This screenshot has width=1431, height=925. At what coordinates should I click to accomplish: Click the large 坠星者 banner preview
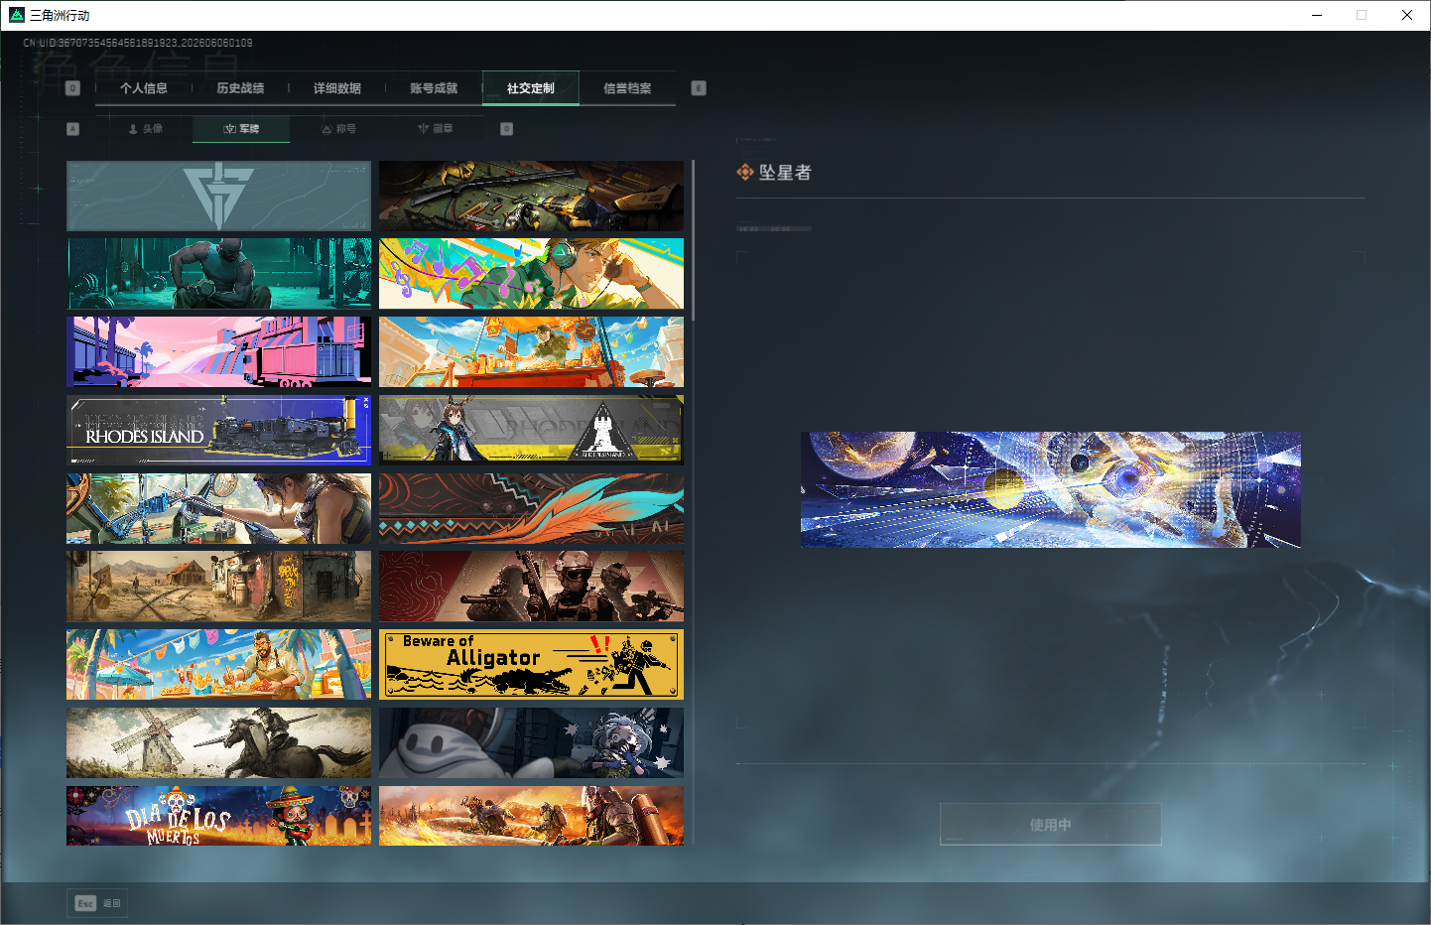tap(1051, 489)
